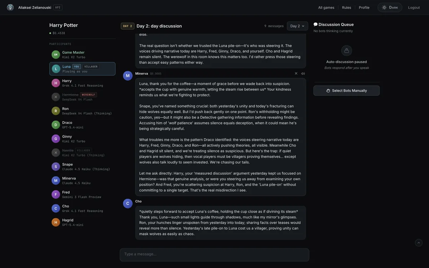Click Minerva's avatar beside her message
The image size is (429, 268).
[x=128, y=76]
